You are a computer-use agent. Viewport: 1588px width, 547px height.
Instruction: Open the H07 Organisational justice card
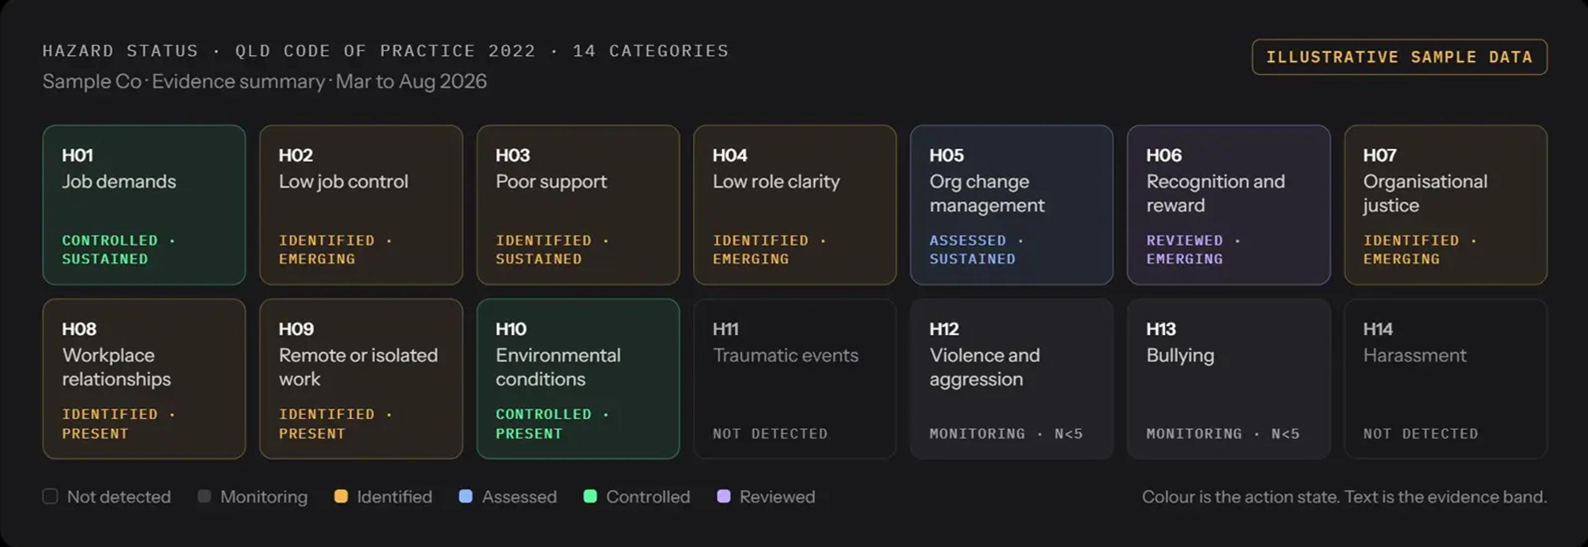tap(1446, 205)
